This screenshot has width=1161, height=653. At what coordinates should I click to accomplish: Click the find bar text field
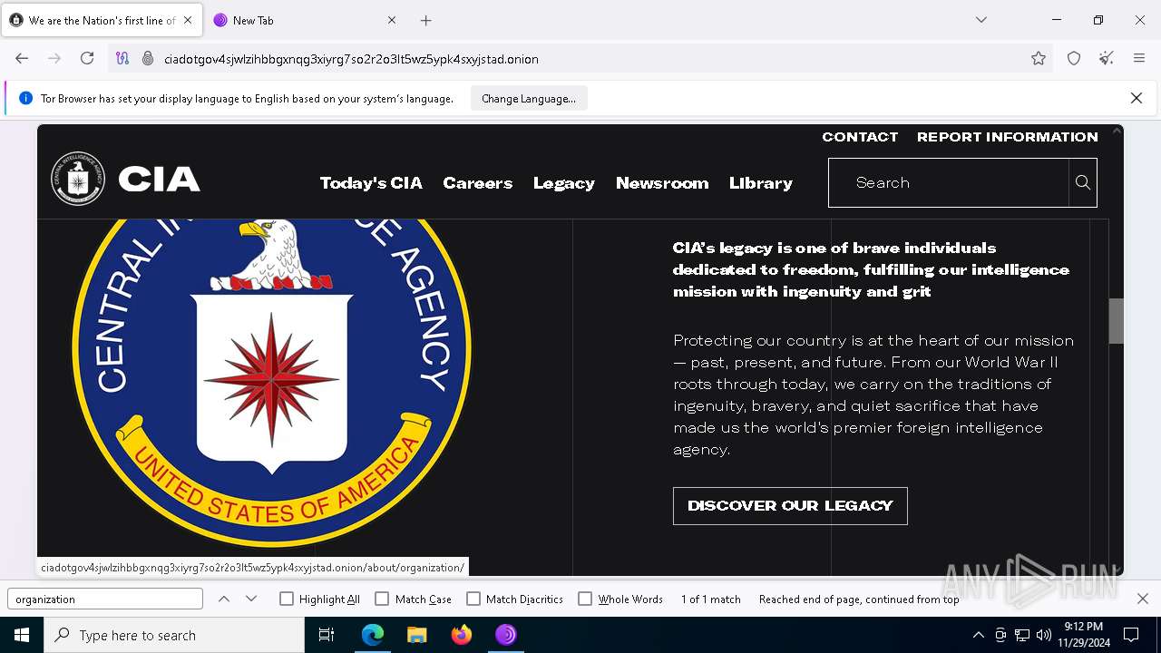(105, 599)
